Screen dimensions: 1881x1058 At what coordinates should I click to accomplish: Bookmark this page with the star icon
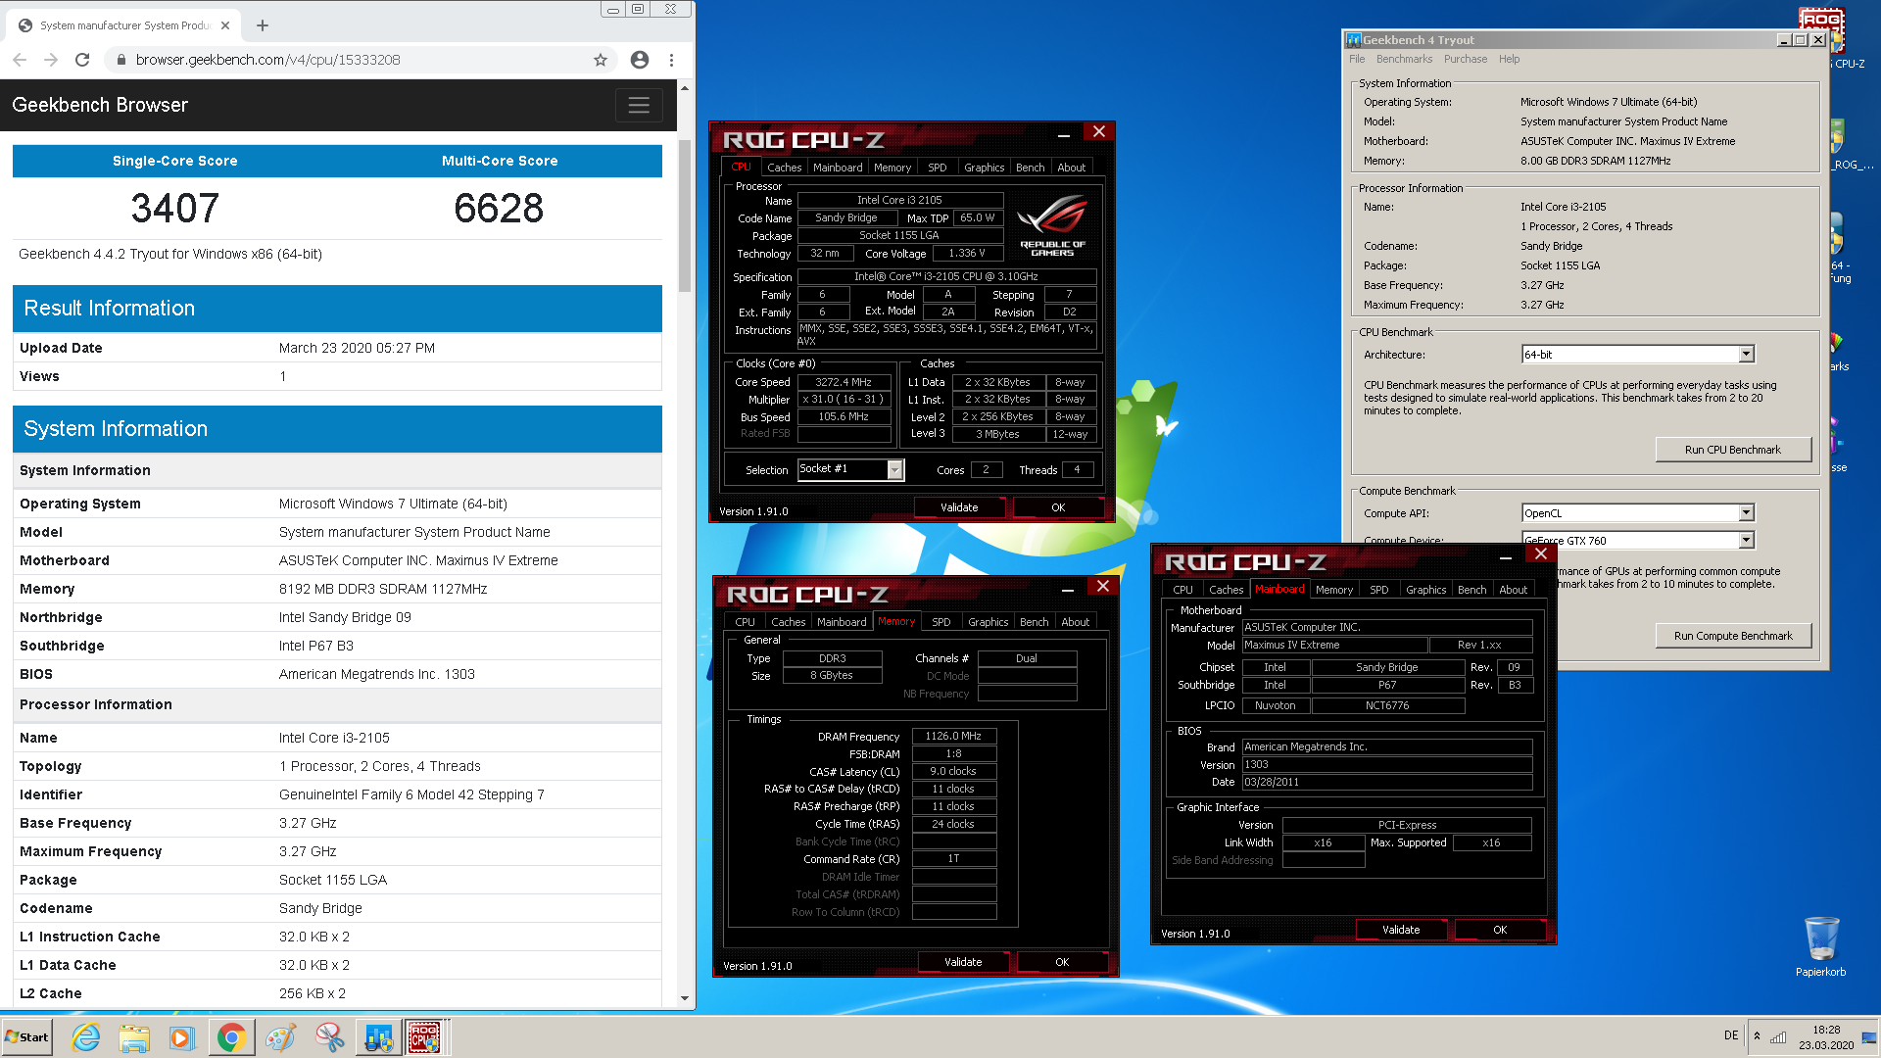click(601, 60)
